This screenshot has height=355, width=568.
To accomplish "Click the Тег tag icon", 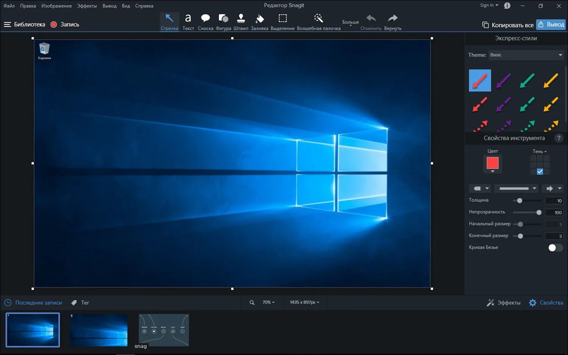I will pos(74,302).
